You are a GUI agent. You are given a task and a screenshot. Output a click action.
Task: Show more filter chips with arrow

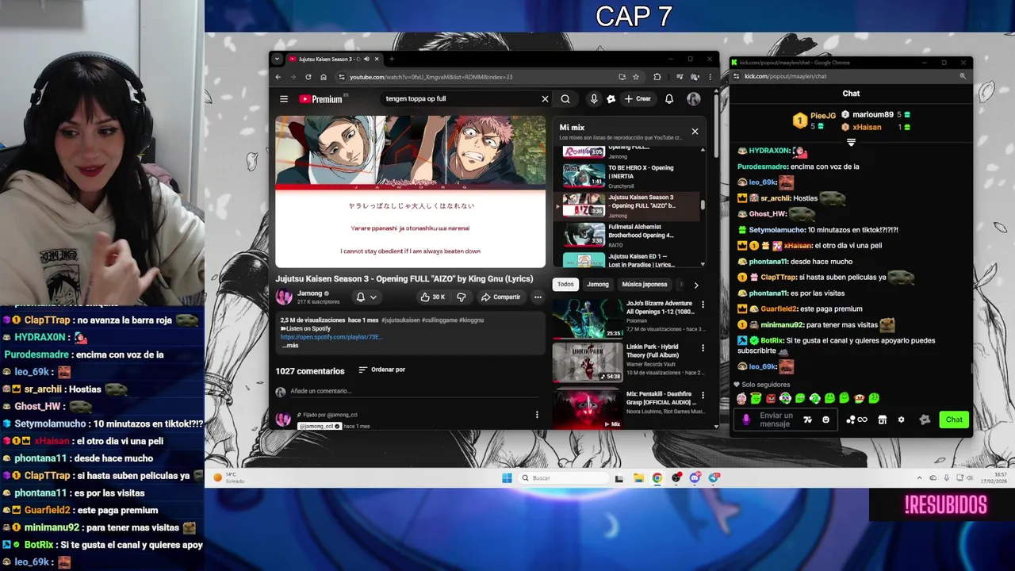coord(696,285)
